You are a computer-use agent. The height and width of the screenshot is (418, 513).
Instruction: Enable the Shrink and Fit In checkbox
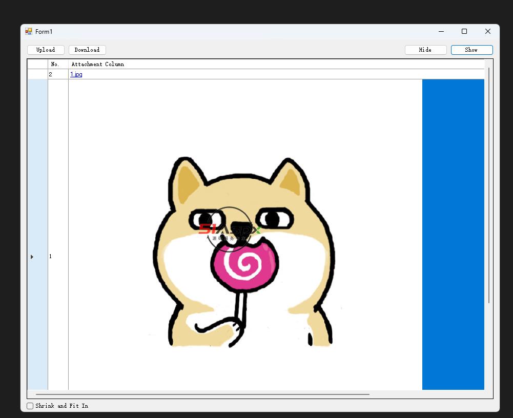pos(30,406)
